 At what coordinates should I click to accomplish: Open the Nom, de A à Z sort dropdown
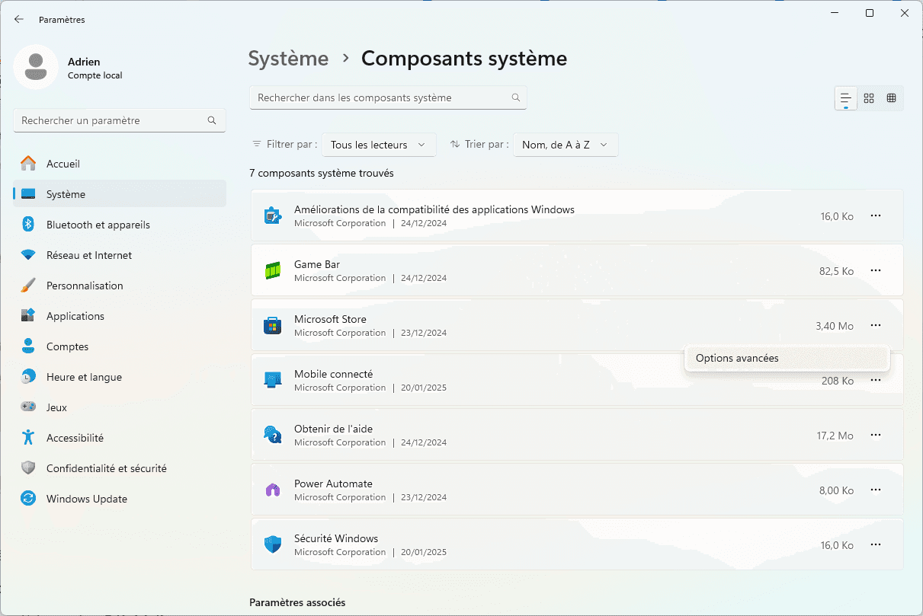click(566, 145)
